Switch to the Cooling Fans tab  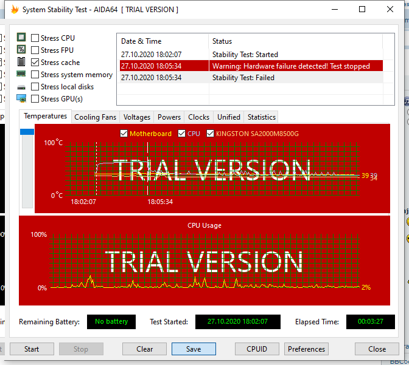click(x=95, y=117)
